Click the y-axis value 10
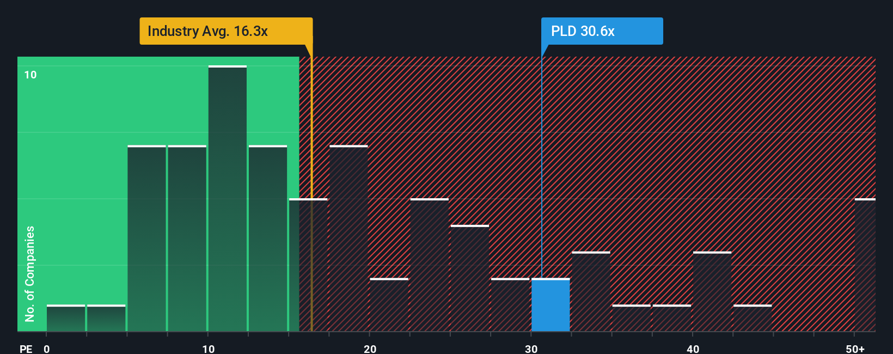 (x=30, y=75)
